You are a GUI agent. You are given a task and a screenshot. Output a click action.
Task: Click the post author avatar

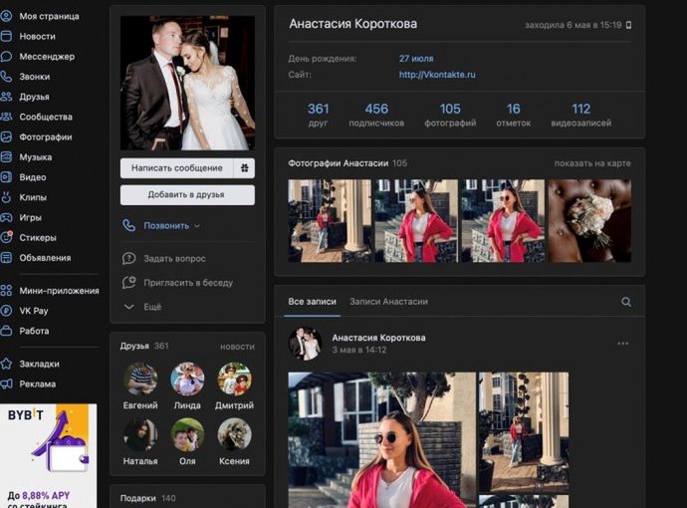tap(305, 344)
